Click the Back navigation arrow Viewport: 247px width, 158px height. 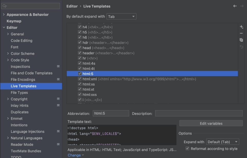235,6
